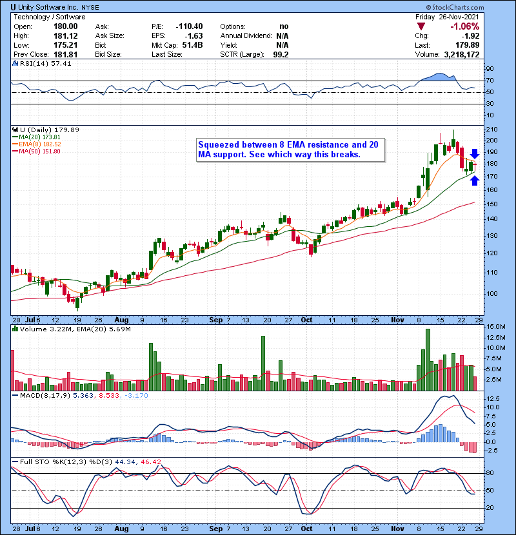The image size is (516, 535).
Task: Click the 'EMA(8) 182.52' legend text
Action: (40, 144)
